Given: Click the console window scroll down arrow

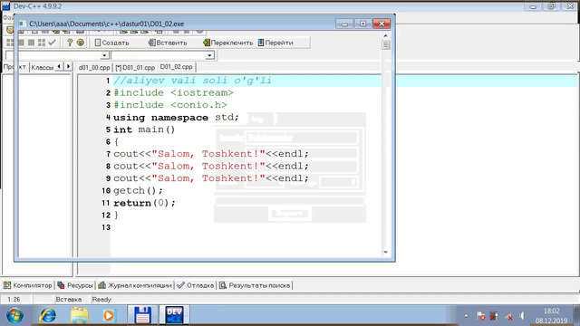Looking at the screenshot, I should click(386, 252).
